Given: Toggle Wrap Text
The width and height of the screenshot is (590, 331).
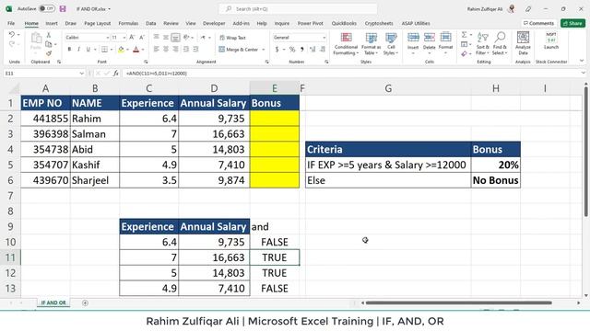Looking at the screenshot, I should point(232,38).
